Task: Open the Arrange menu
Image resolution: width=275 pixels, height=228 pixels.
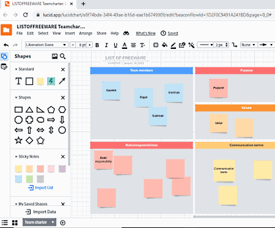Action: [x=86, y=33]
